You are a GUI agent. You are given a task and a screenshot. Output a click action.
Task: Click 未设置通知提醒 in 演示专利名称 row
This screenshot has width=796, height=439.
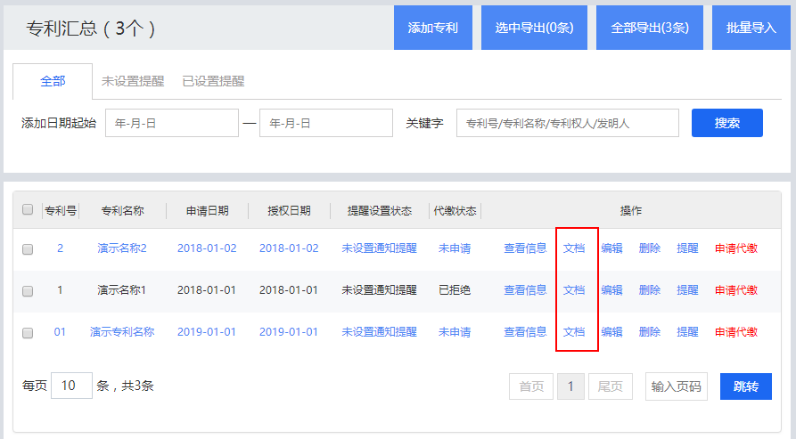(379, 331)
